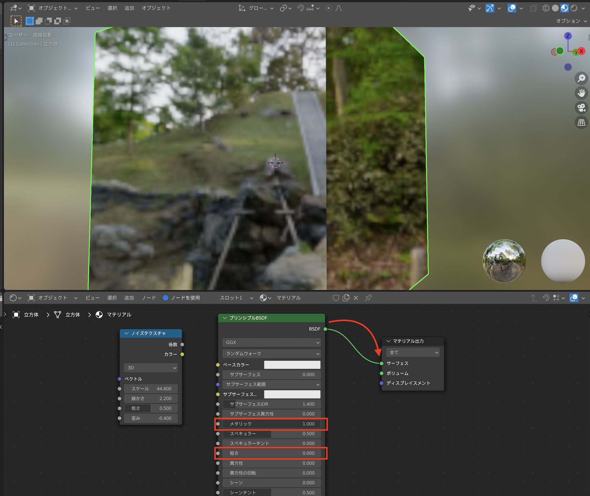The image size is (590, 496).
Task: Switch to orthographic using grid icon
Action: pyautogui.click(x=581, y=122)
